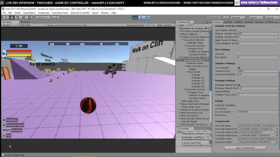
Task: Open the Cloud services panel icon
Action: tap(226, 17)
